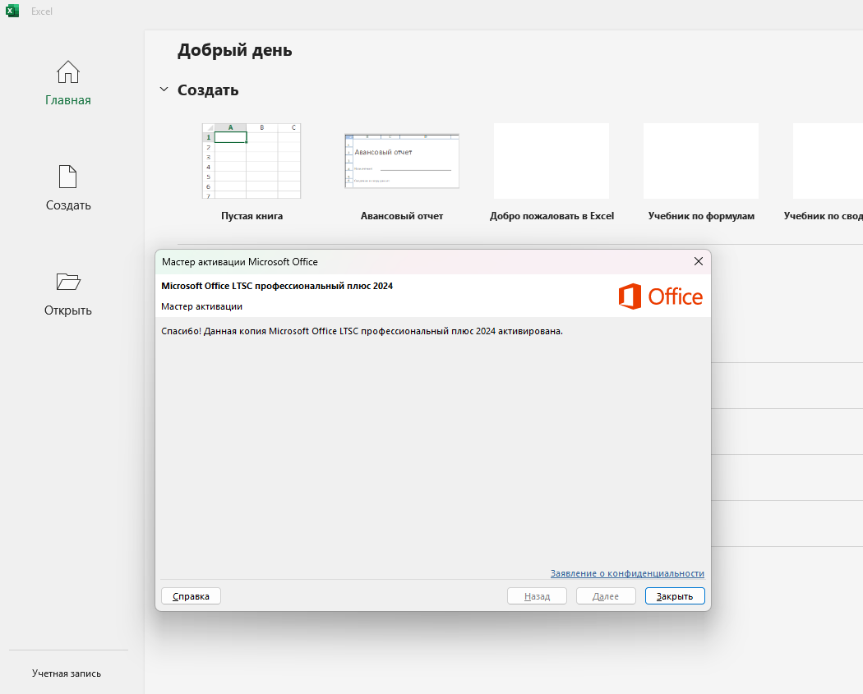
Task: Click the Далее button in wizard
Action: (x=606, y=596)
